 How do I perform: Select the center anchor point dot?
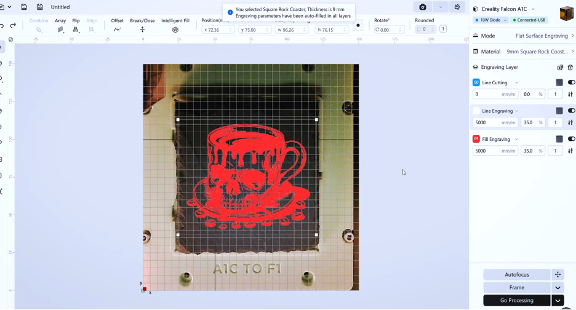358,25
